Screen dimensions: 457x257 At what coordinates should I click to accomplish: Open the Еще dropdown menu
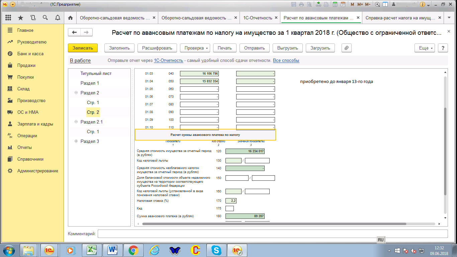coord(426,48)
